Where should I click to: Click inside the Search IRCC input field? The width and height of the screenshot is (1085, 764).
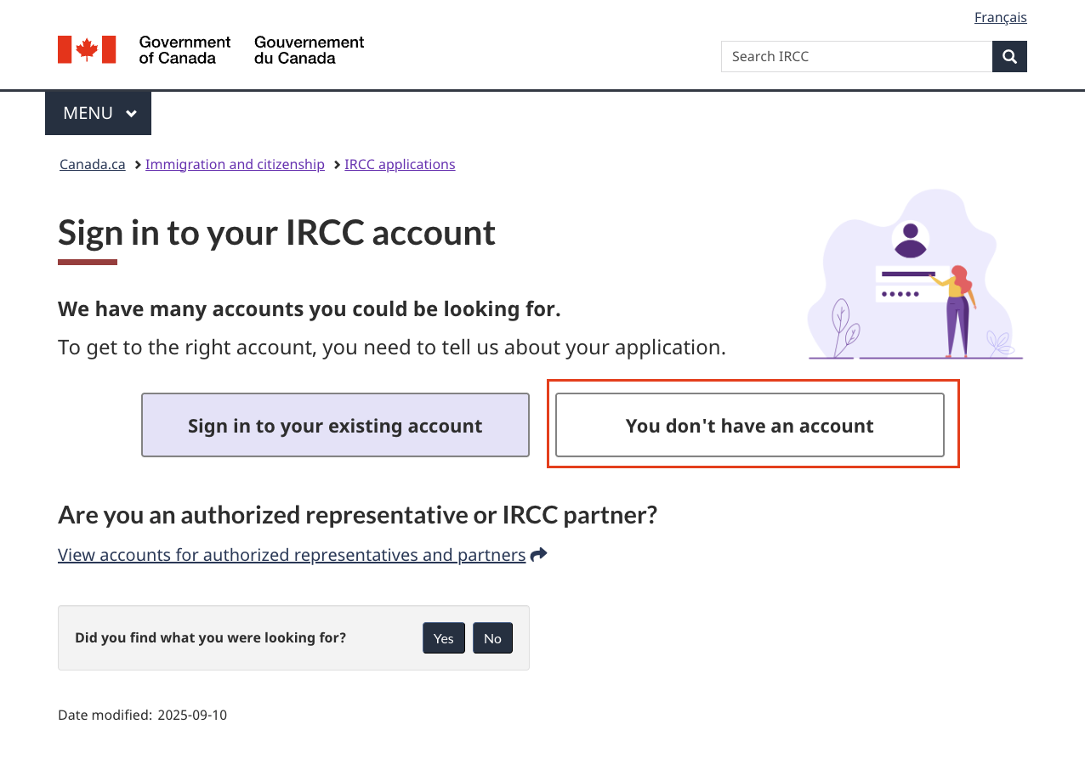pyautogui.click(x=855, y=56)
